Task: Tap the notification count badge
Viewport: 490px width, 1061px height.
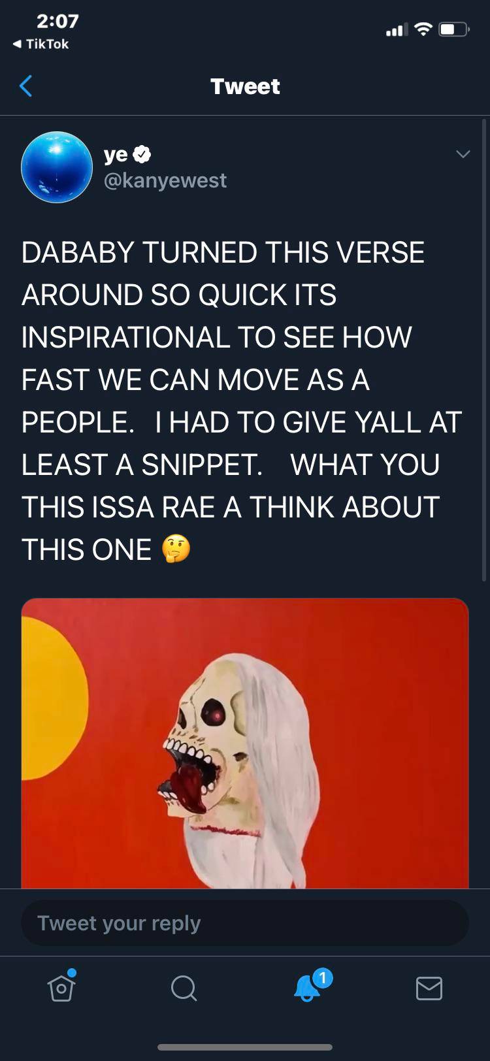Action: coord(322,978)
